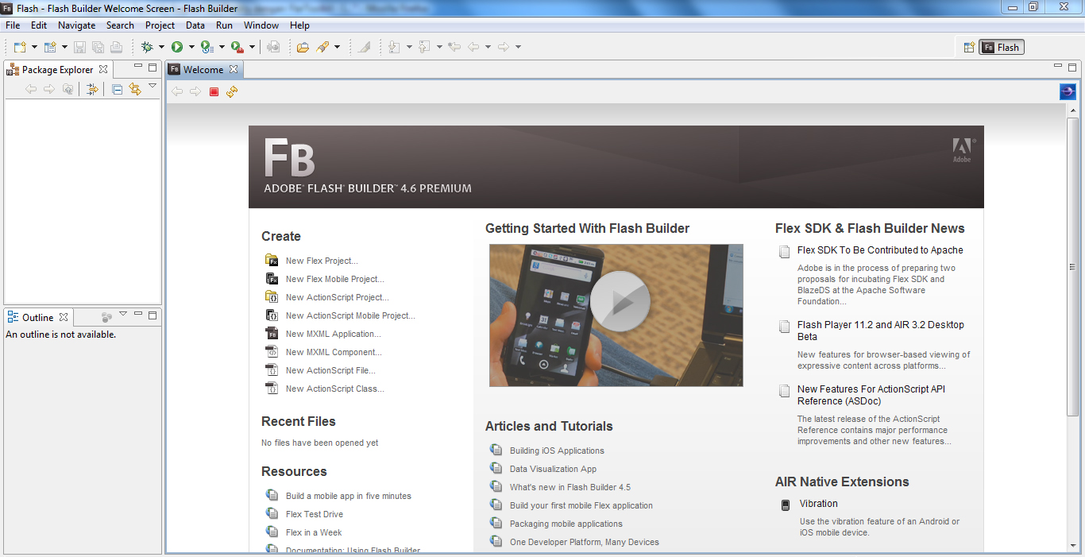Click New ActionScript Class link
This screenshot has height=557, width=1085.
[335, 389]
